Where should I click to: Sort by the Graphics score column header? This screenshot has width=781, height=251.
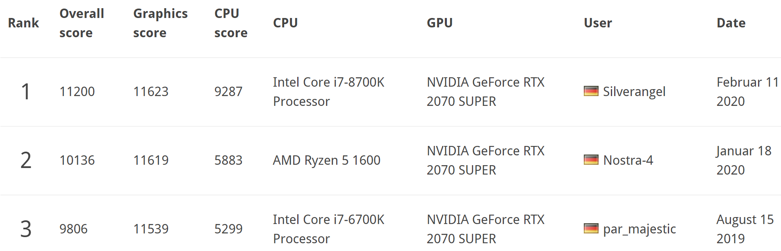point(160,23)
